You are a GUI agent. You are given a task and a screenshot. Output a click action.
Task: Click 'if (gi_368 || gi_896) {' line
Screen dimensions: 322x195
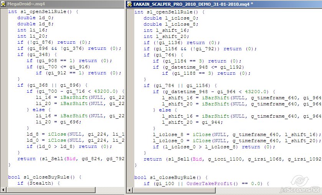point(52,85)
